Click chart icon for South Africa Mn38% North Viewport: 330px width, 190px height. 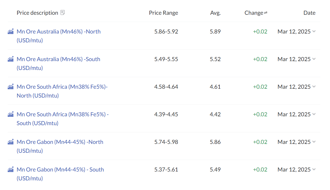tap(10, 87)
